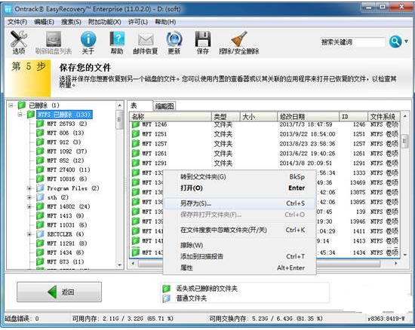The height and width of the screenshot is (330, 415).
Task: Click MFT 1261 folder icon in list
Action: coord(136,154)
